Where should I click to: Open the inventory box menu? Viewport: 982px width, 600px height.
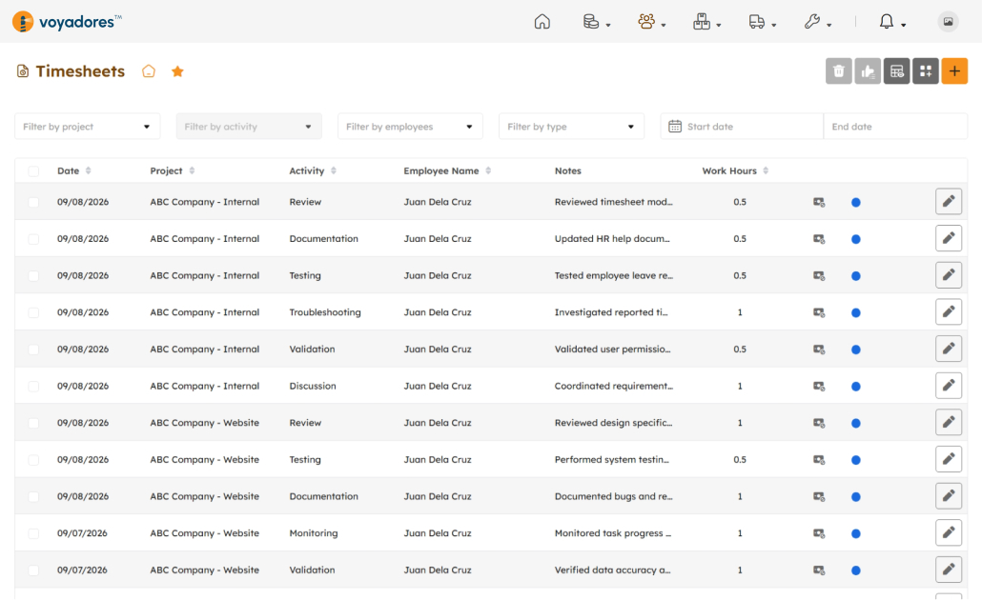tap(706, 22)
